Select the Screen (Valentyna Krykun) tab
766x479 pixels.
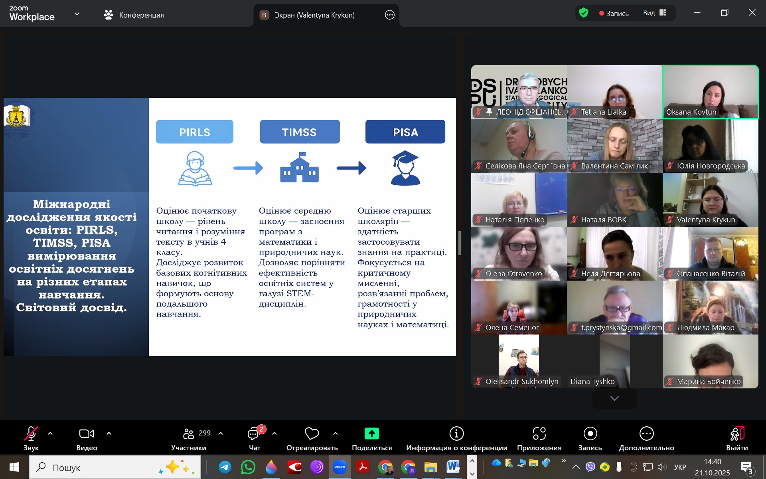click(x=314, y=15)
